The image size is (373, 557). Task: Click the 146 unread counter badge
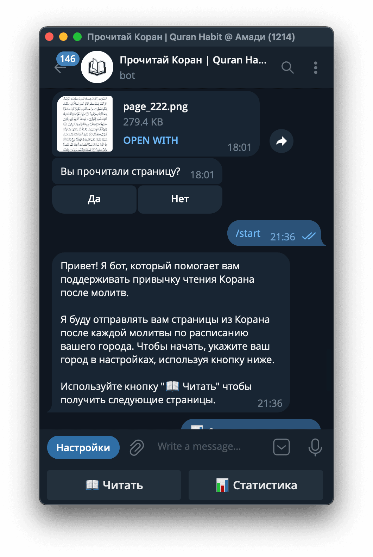coord(68,59)
